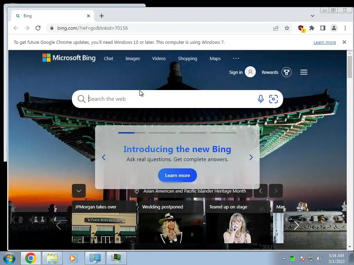Click the blue Learn more button
This screenshot has height=265, width=354.
[177, 175]
